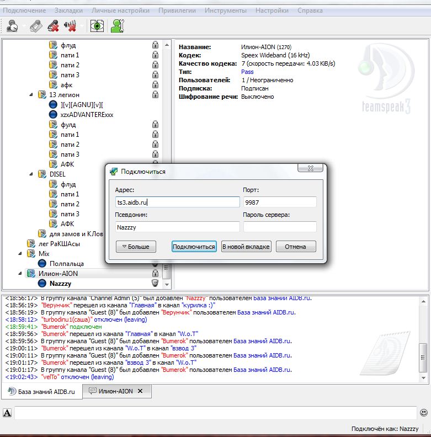Click the DISEL channel icon

[42, 174]
